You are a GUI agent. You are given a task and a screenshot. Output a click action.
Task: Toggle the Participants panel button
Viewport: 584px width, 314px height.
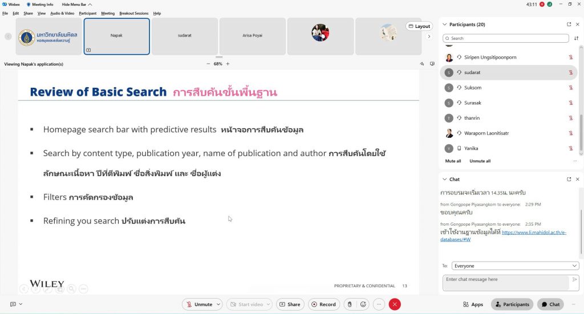coord(512,304)
